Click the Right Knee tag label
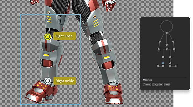This screenshot has height=107, width=193. pyautogui.click(x=65, y=36)
